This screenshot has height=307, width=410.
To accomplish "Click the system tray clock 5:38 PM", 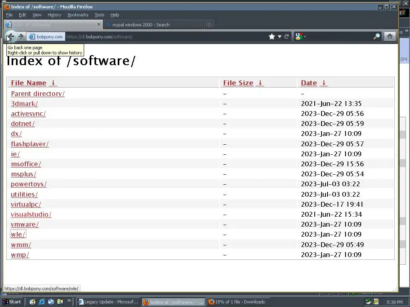I will click(394, 302).
